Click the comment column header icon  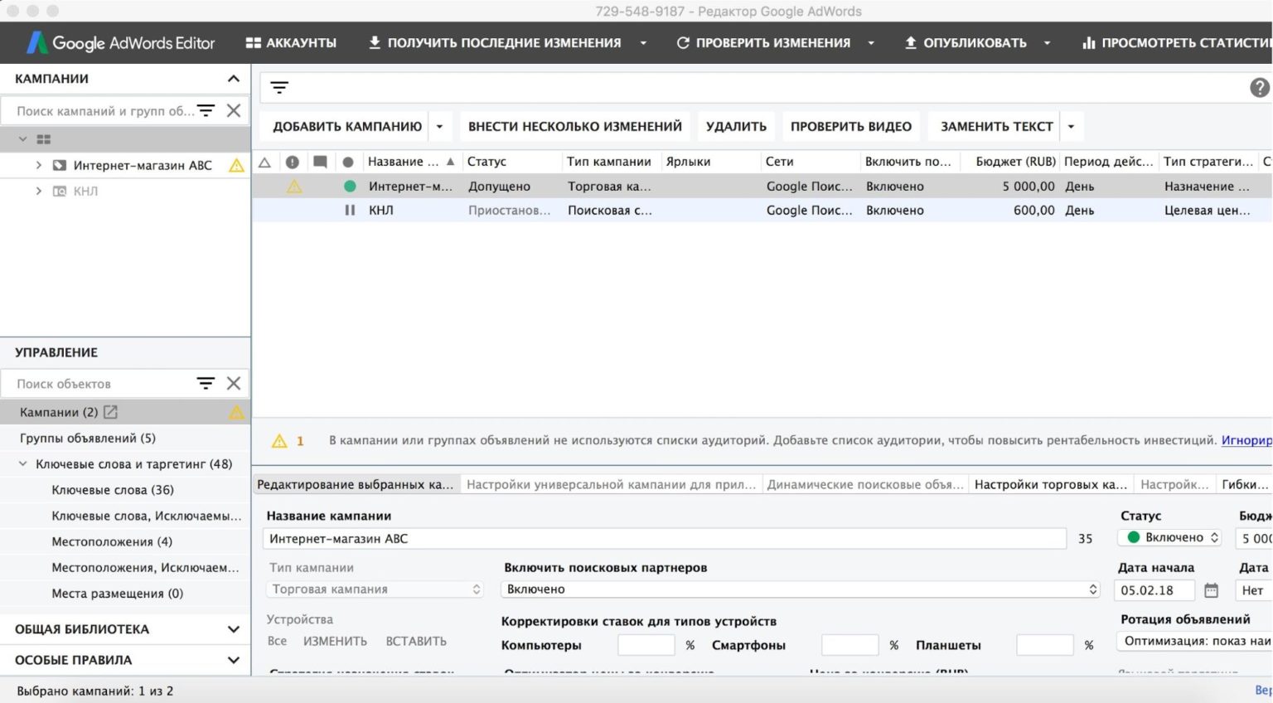320,162
